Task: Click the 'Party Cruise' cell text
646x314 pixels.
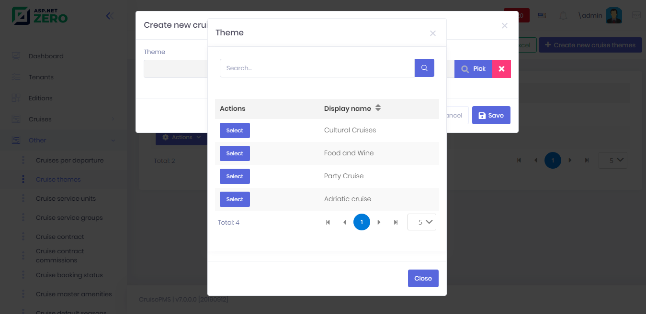Action: 344,176
